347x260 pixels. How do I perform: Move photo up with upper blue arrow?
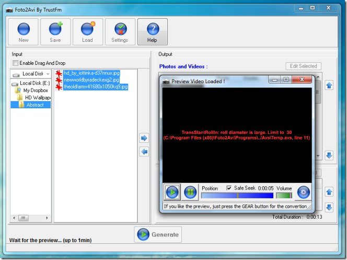point(329,85)
